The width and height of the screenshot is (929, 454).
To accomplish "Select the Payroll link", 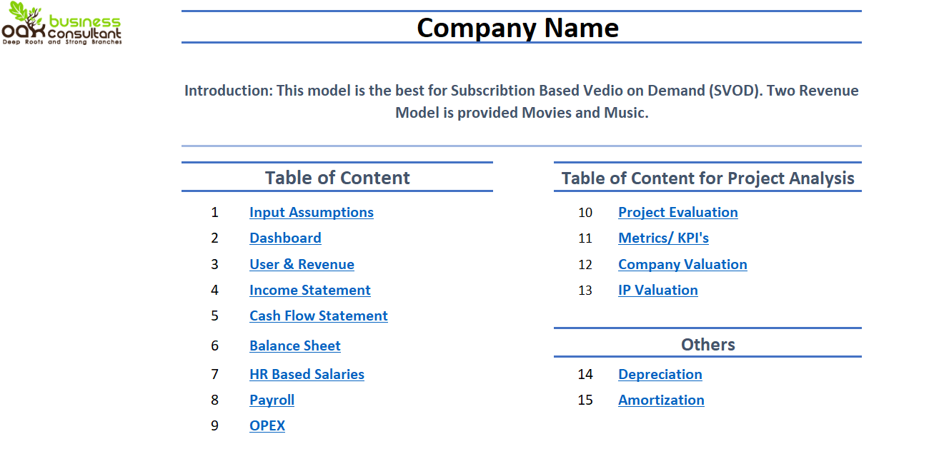I will point(272,400).
